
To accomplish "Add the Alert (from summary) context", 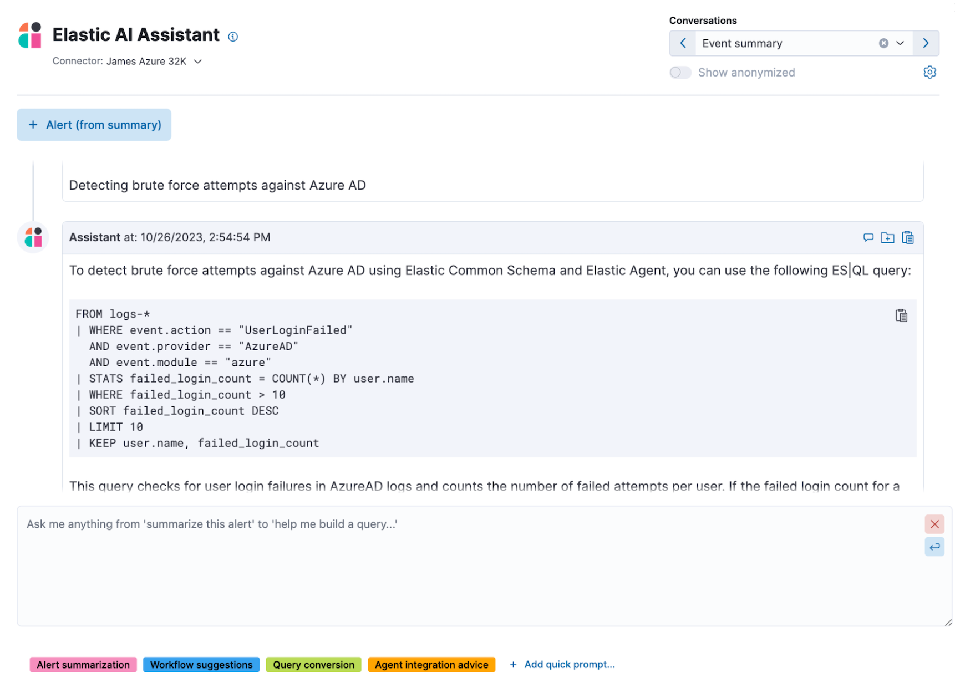I will point(94,125).
